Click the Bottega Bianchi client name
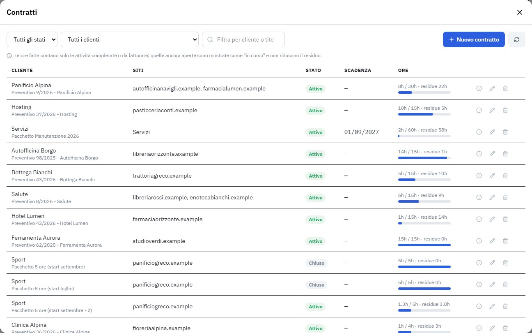 [32, 172]
